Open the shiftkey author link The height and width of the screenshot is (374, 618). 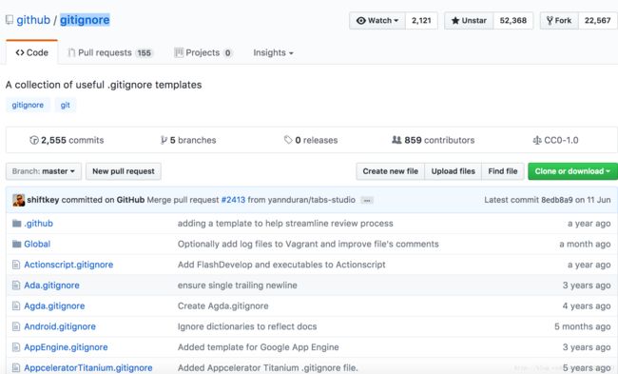coord(43,200)
